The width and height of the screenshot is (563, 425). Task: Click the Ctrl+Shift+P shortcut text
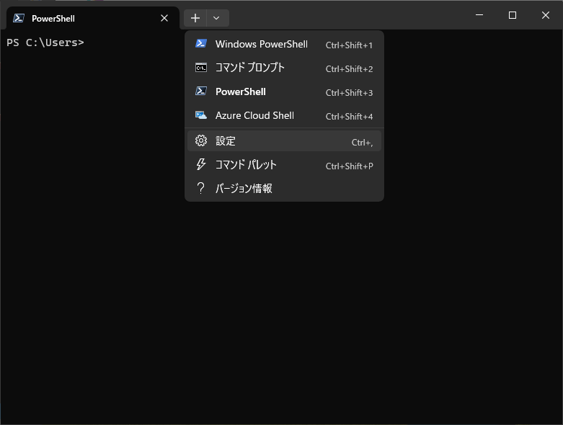(x=349, y=166)
